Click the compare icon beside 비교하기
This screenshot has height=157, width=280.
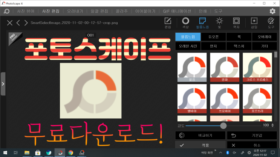pyautogui.click(x=182, y=136)
